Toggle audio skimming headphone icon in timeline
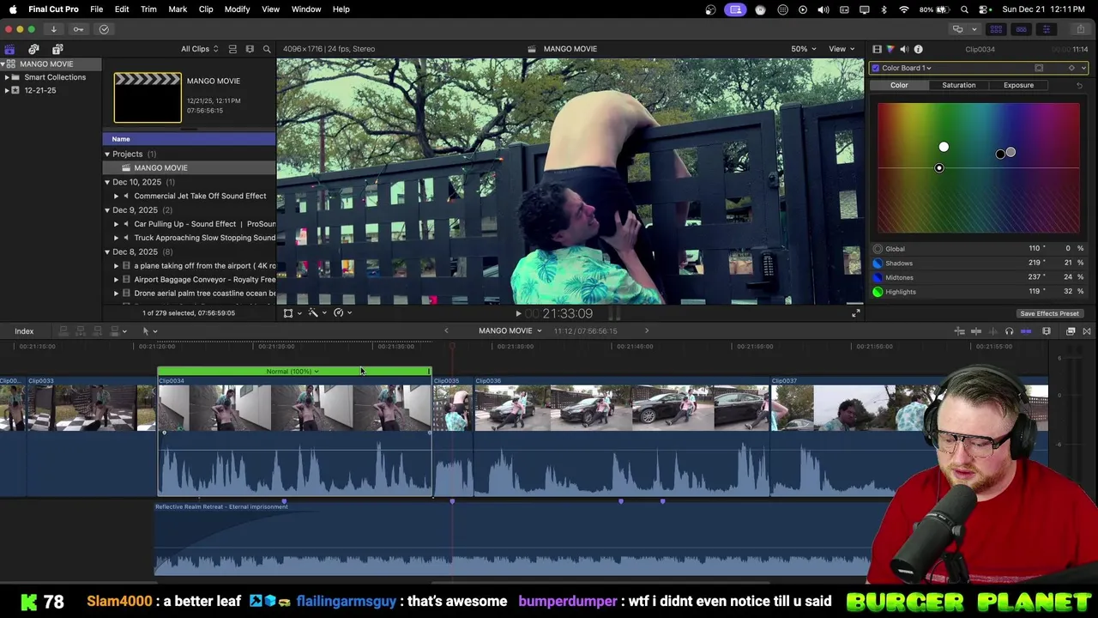The image size is (1098, 618). tap(1009, 331)
